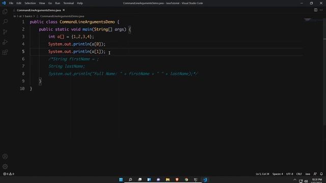Open File Explorer from the taskbar
The image size is (326, 183).
point(168,179)
